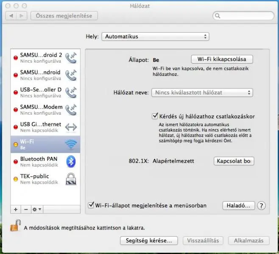Click the Összes megjelenítése toolbar button
The height and width of the screenshot is (254, 279).
point(64,16)
